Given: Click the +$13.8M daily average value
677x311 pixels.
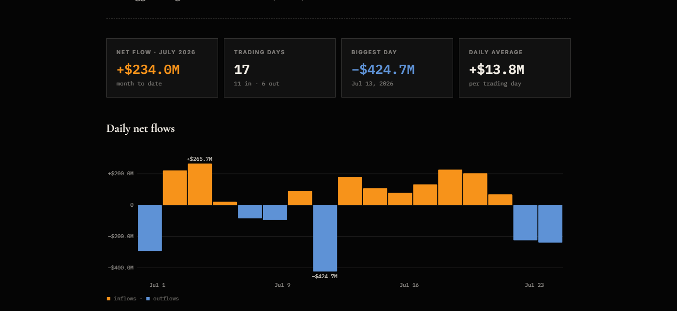Looking at the screenshot, I should click(497, 70).
